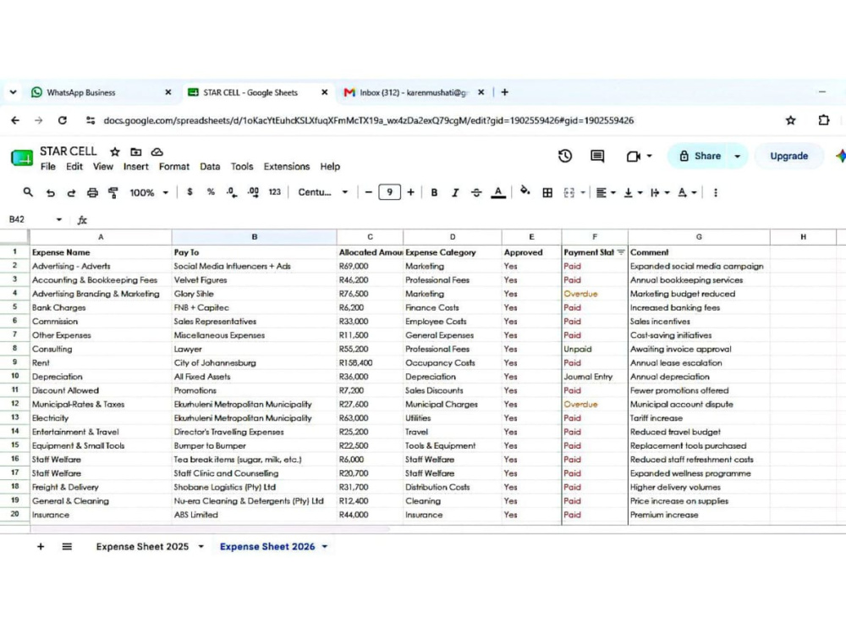Open the Tools menu
The width and height of the screenshot is (846, 635).
tap(242, 166)
